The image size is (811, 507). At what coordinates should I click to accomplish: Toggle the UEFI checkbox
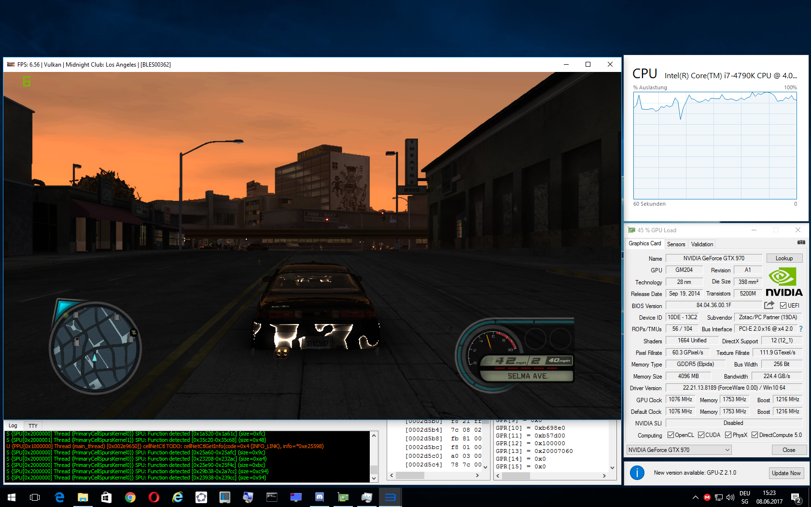point(783,306)
